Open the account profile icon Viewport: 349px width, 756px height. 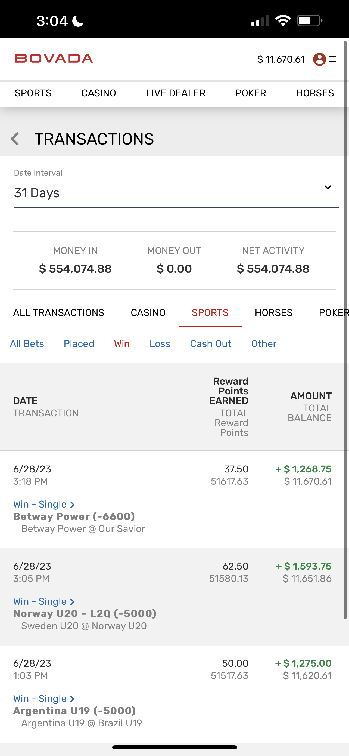(319, 59)
